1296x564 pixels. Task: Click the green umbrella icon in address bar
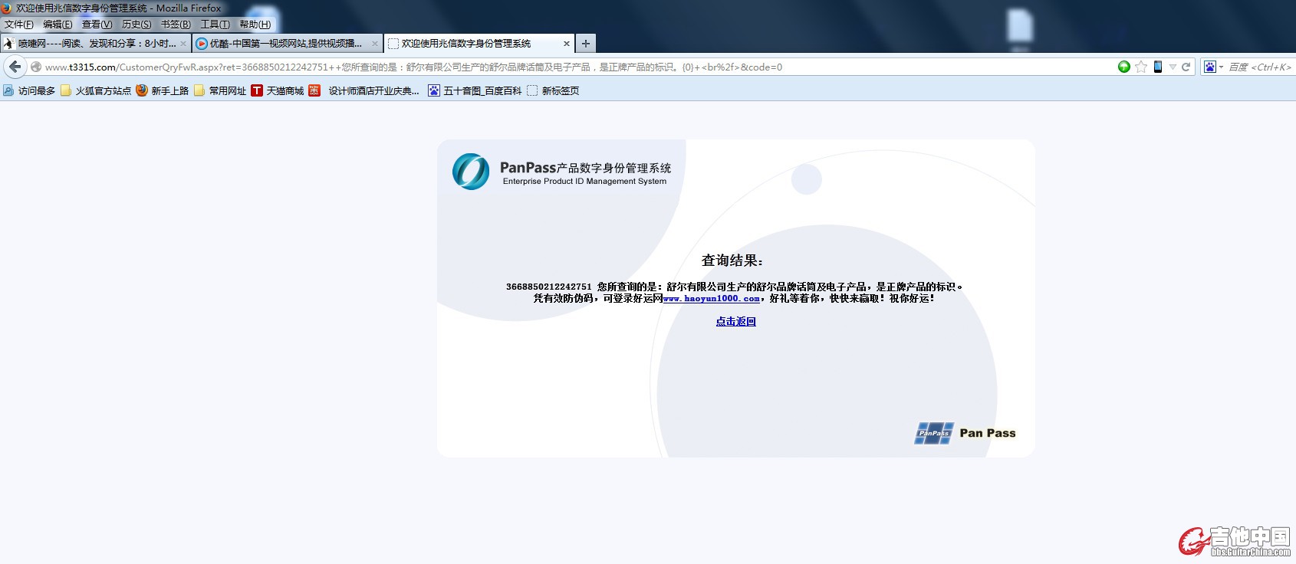point(1123,67)
